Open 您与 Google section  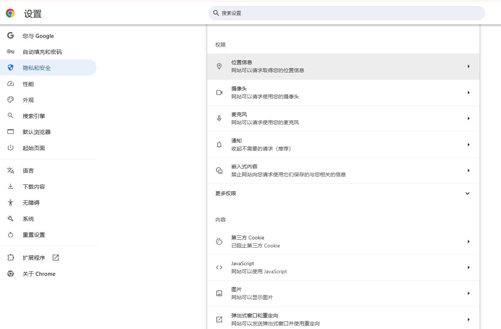tap(48, 36)
